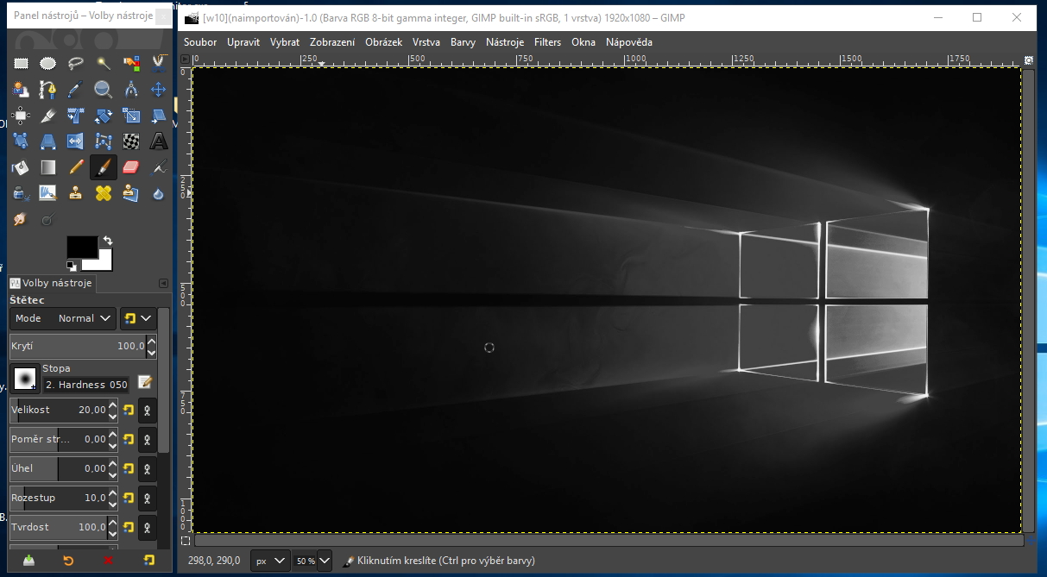Toggle Tvrdost link to brush
This screenshot has width=1047, height=577.
pos(148,527)
